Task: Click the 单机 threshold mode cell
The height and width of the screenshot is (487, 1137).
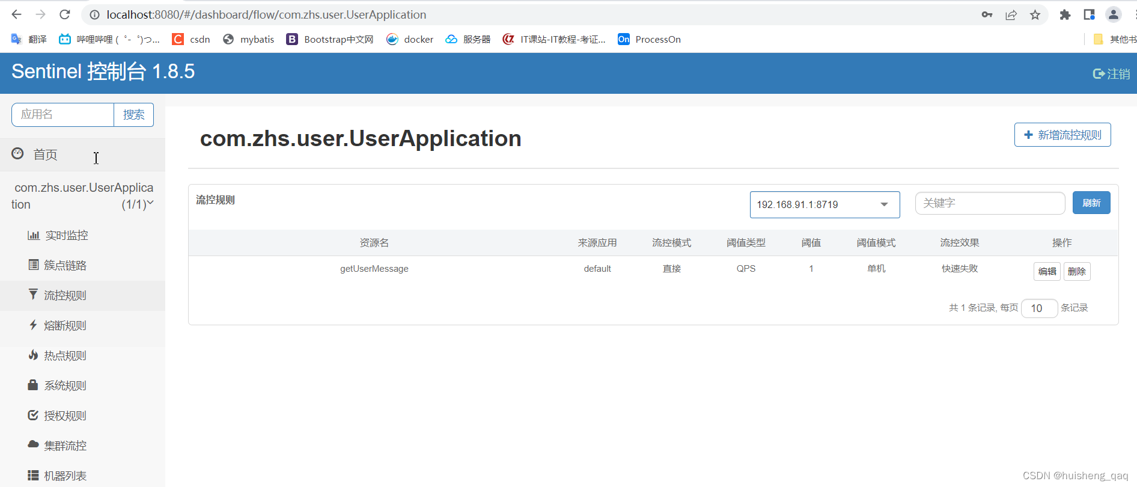Action: (876, 269)
